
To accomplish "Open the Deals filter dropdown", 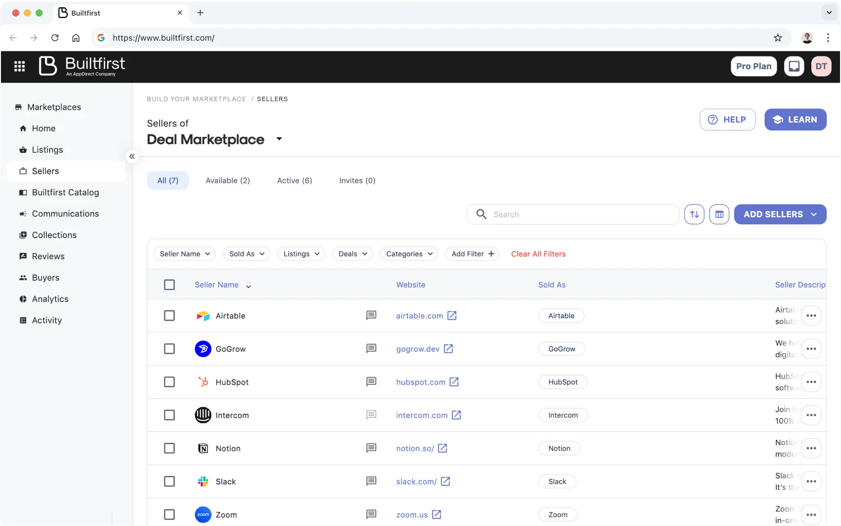I will tap(352, 254).
